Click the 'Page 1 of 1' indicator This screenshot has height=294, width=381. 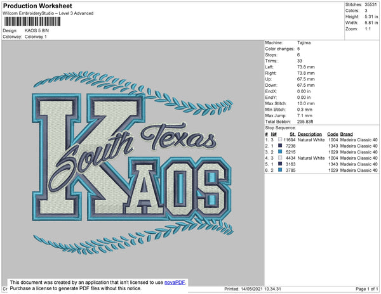(367, 289)
